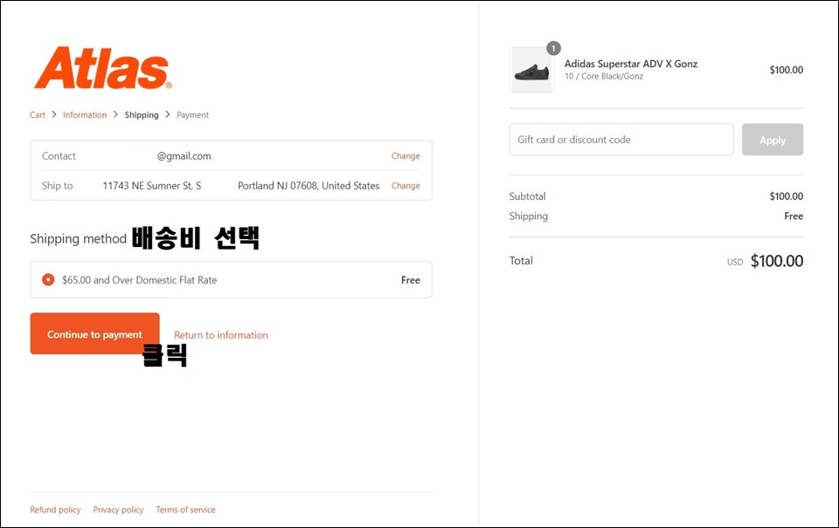The image size is (839, 528).
Task: Click the Free price in shipping method row
Action: click(411, 280)
